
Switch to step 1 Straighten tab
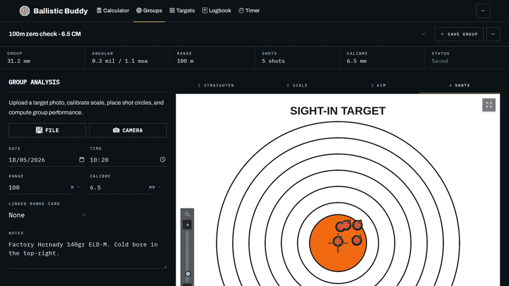pyautogui.click(x=216, y=85)
